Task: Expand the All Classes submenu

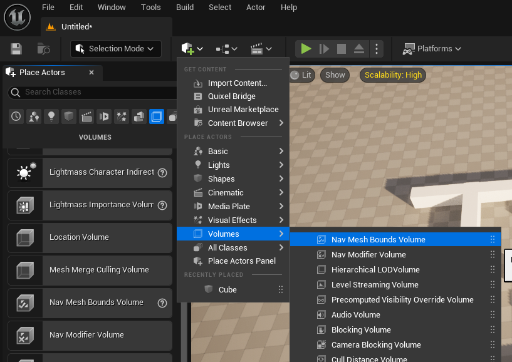Action: (233, 247)
